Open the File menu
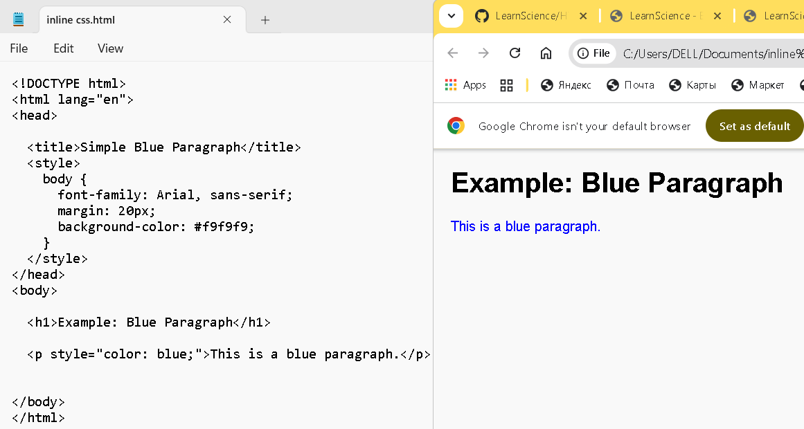The height and width of the screenshot is (429, 804). (x=19, y=48)
